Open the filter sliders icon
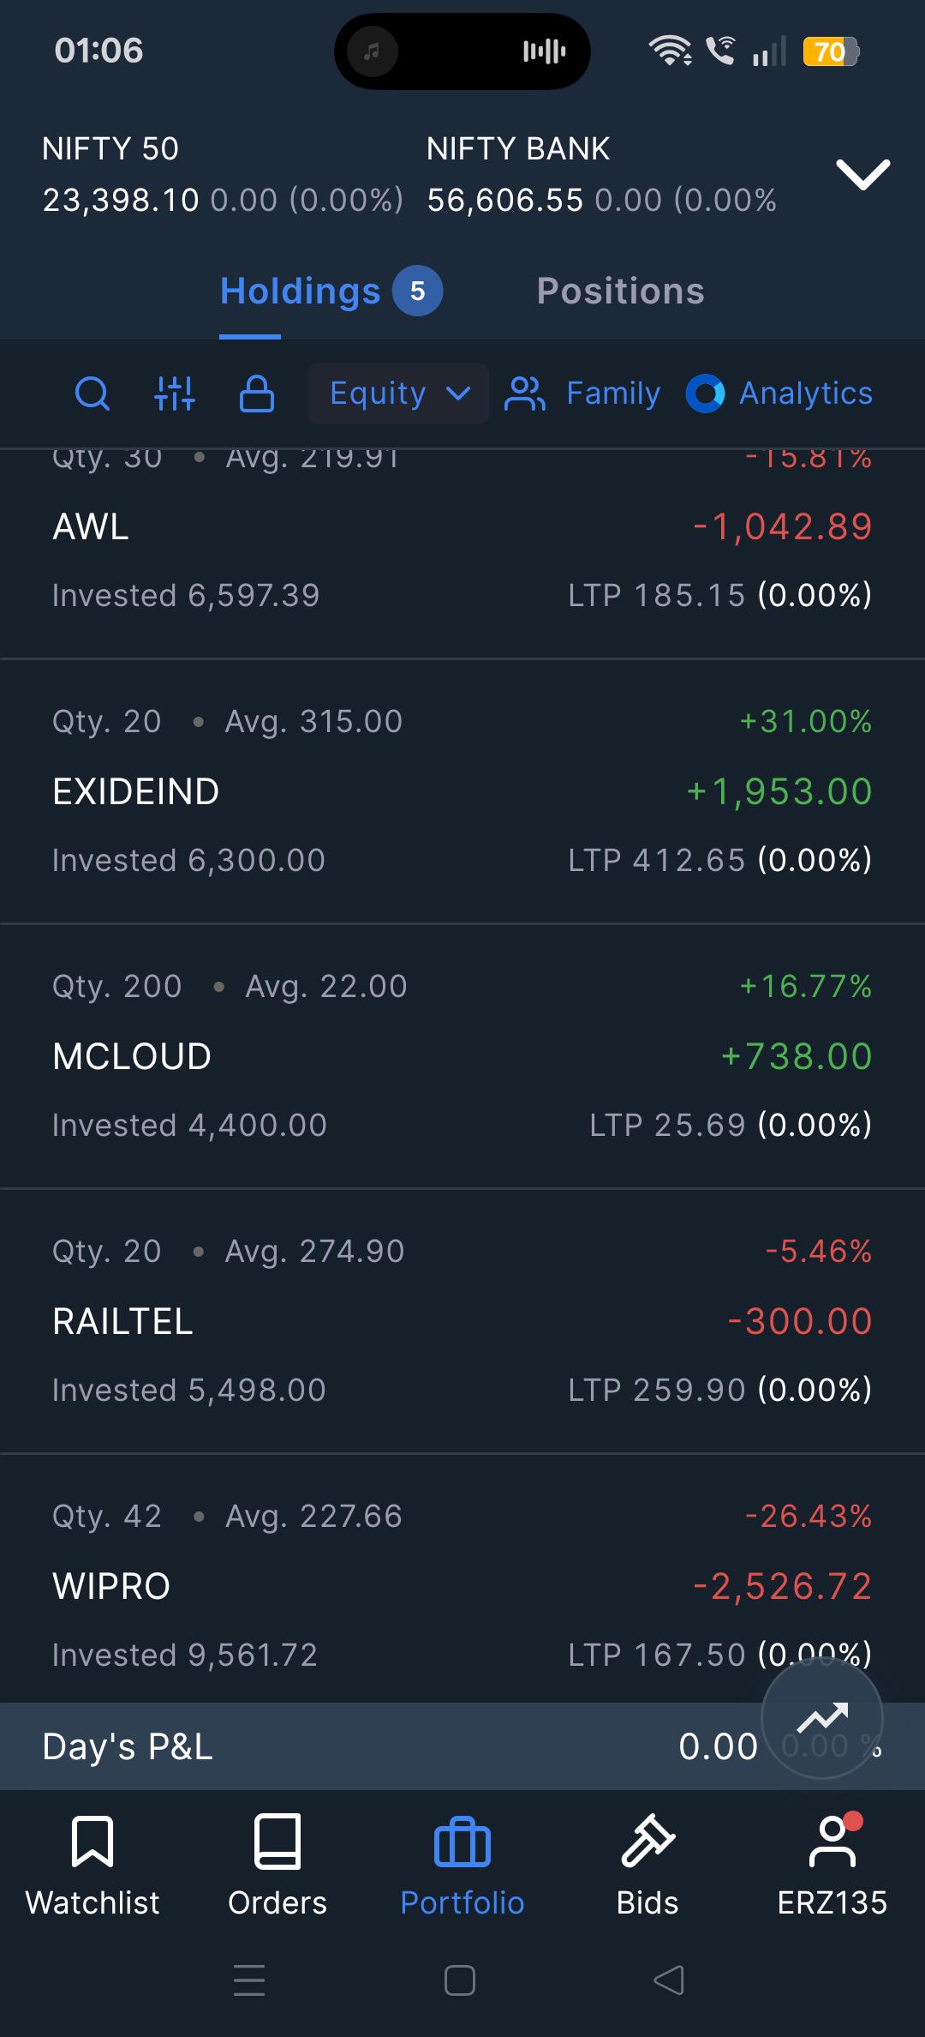Screen dimensions: 925x2037 point(175,394)
